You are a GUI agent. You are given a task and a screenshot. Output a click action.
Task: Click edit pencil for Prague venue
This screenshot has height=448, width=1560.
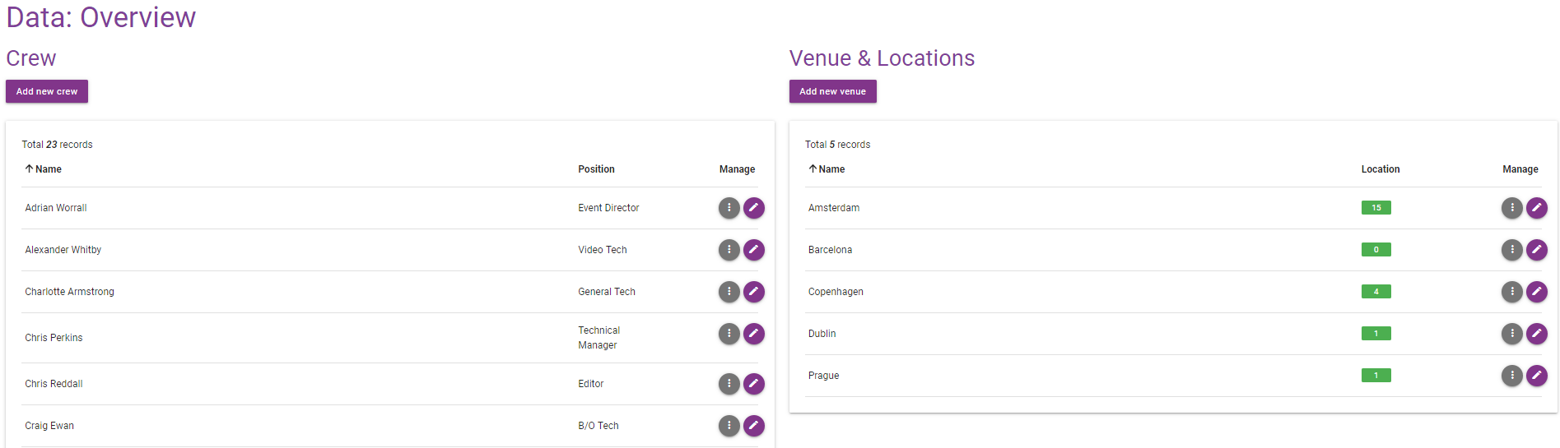(1536, 376)
